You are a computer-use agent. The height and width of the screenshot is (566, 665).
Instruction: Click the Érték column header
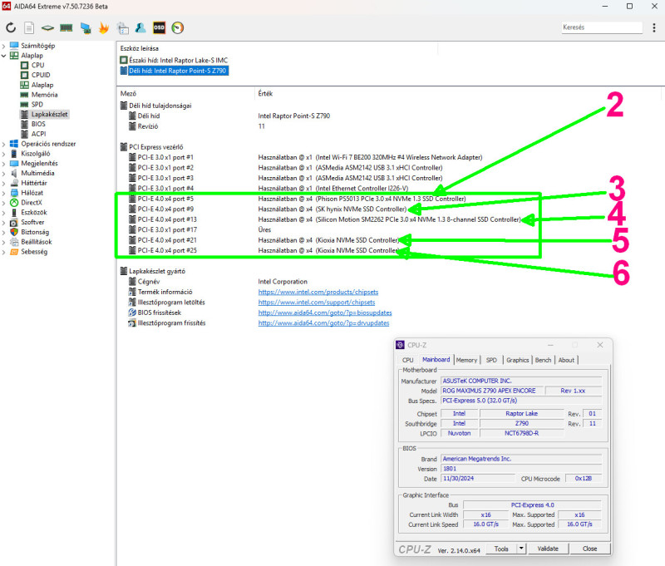tap(265, 93)
